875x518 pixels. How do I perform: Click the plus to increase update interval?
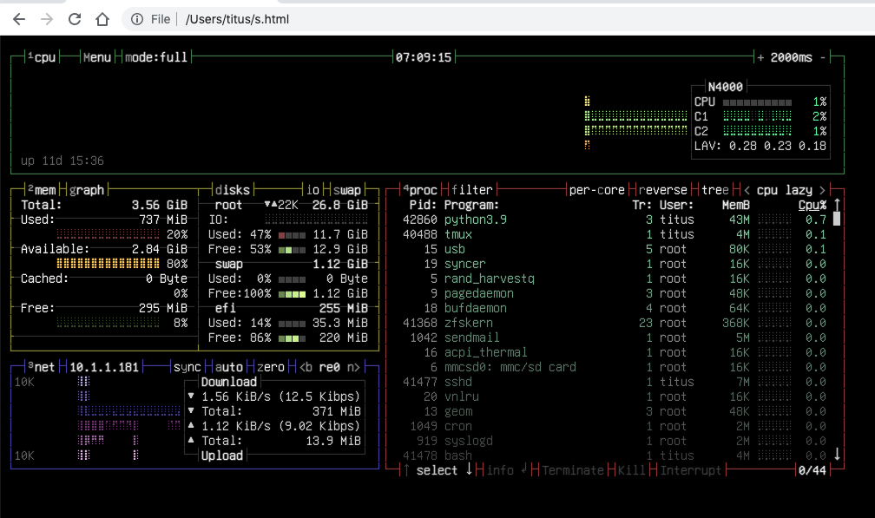[x=761, y=57]
